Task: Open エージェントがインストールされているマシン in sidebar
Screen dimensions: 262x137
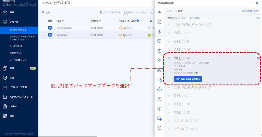Action: [22, 38]
